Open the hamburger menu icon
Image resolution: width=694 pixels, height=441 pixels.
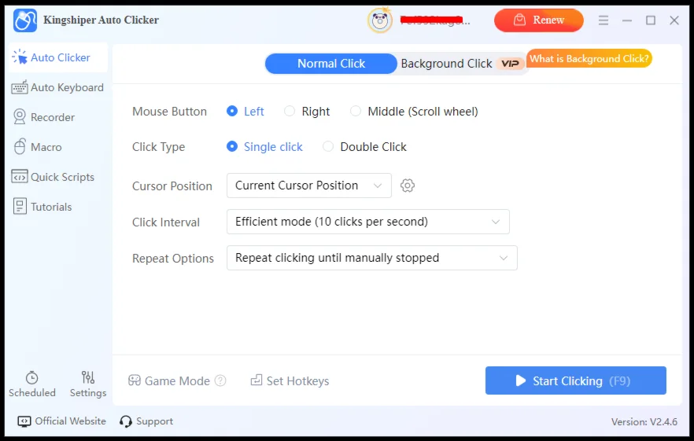(604, 20)
